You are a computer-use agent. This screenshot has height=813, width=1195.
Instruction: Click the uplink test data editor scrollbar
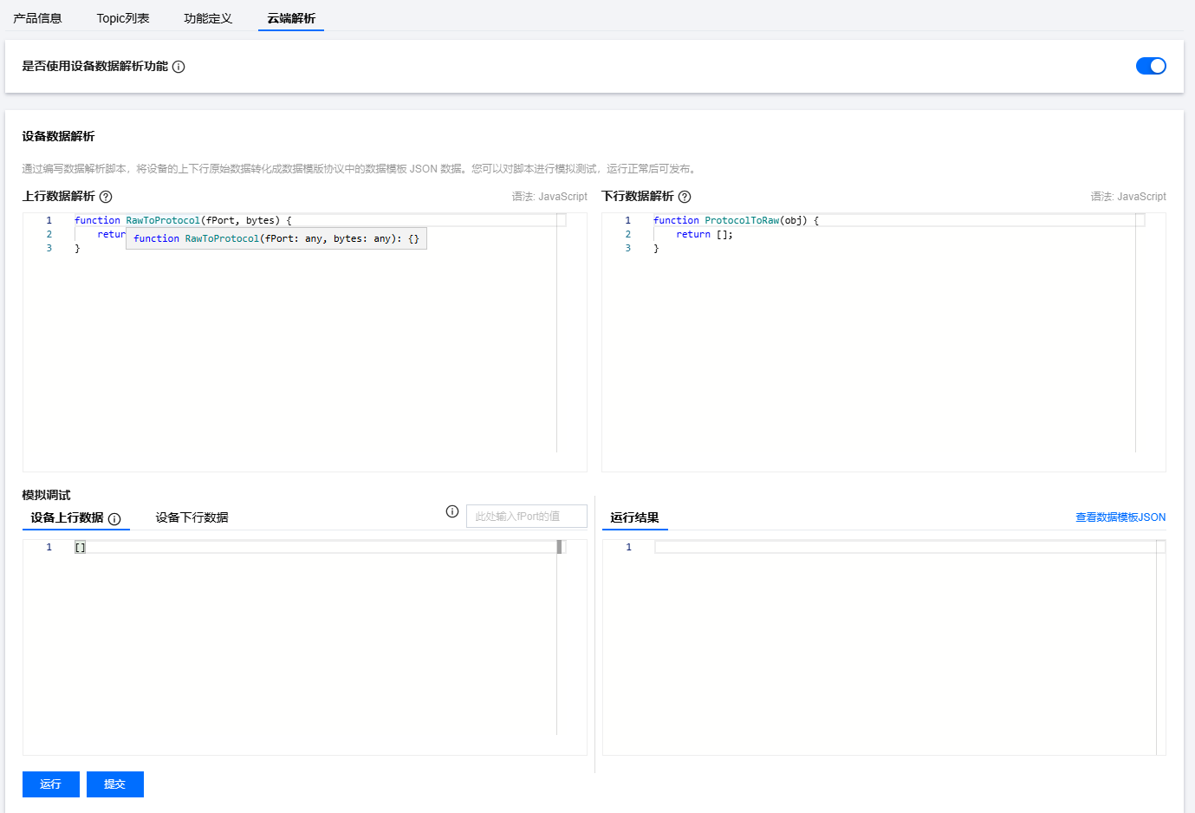click(560, 548)
